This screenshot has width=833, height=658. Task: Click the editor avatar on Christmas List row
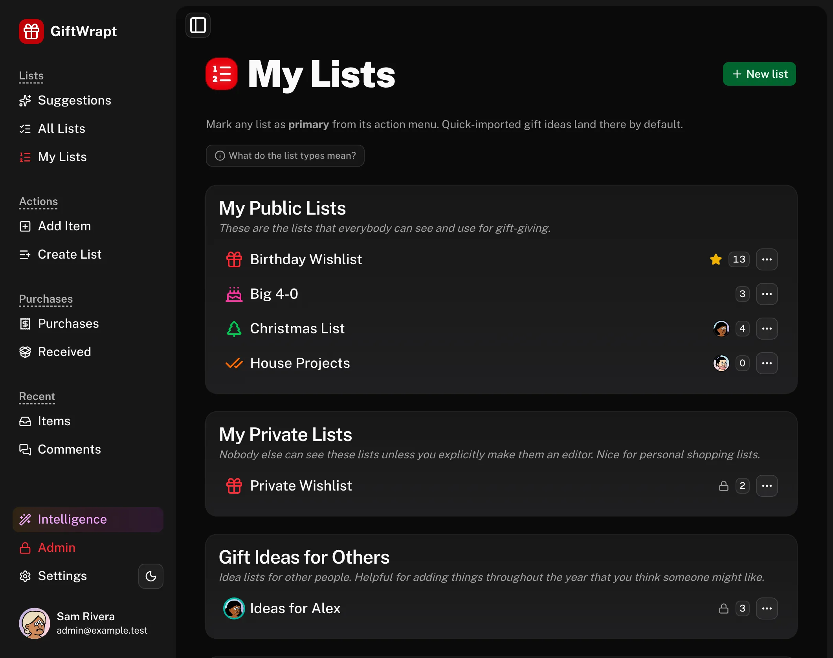[x=721, y=329]
